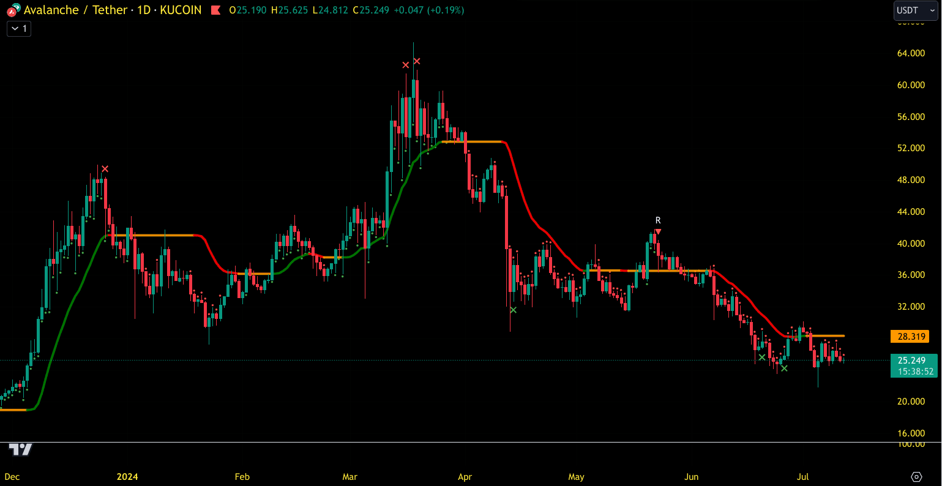Viewport: 942px width, 486px height.
Task: Click the 52.000 price scale label
Action: pos(911,148)
